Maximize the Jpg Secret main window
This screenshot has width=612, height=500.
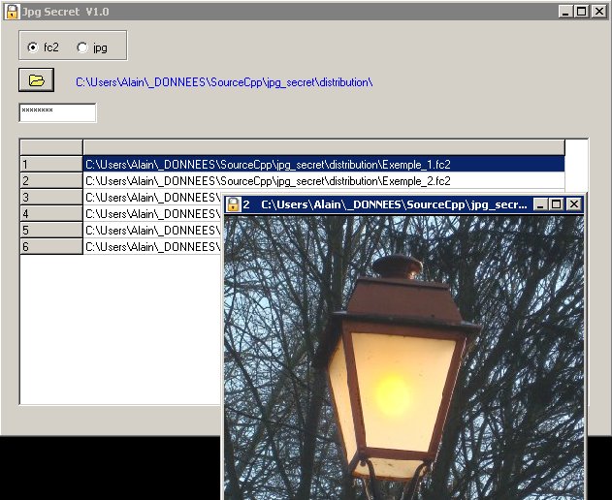point(581,12)
